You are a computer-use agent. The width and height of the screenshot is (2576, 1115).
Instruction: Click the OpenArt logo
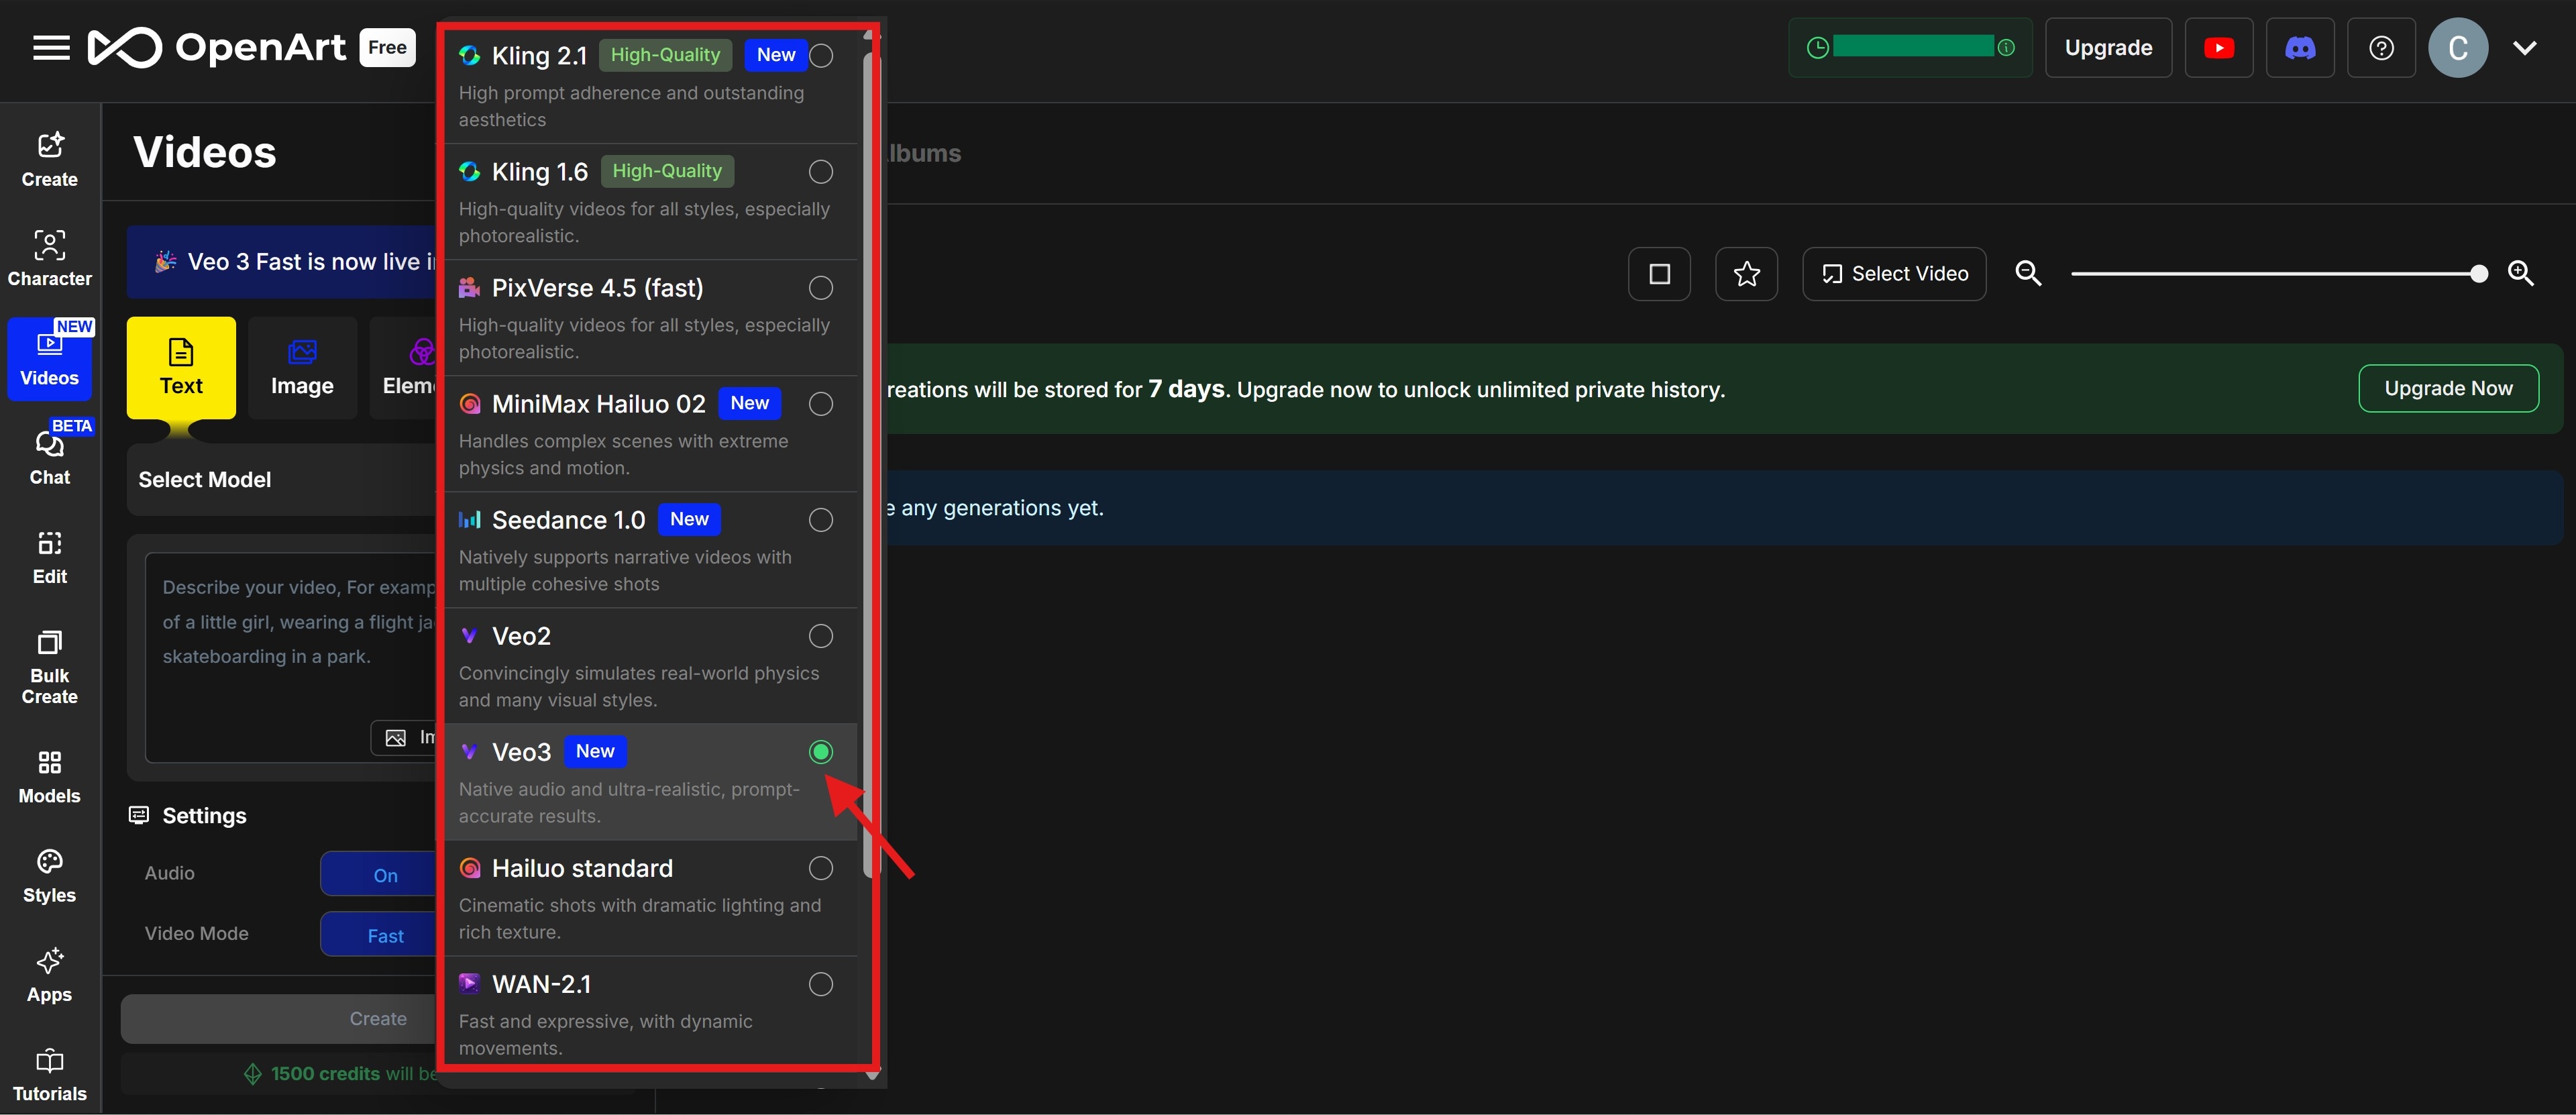point(217,47)
